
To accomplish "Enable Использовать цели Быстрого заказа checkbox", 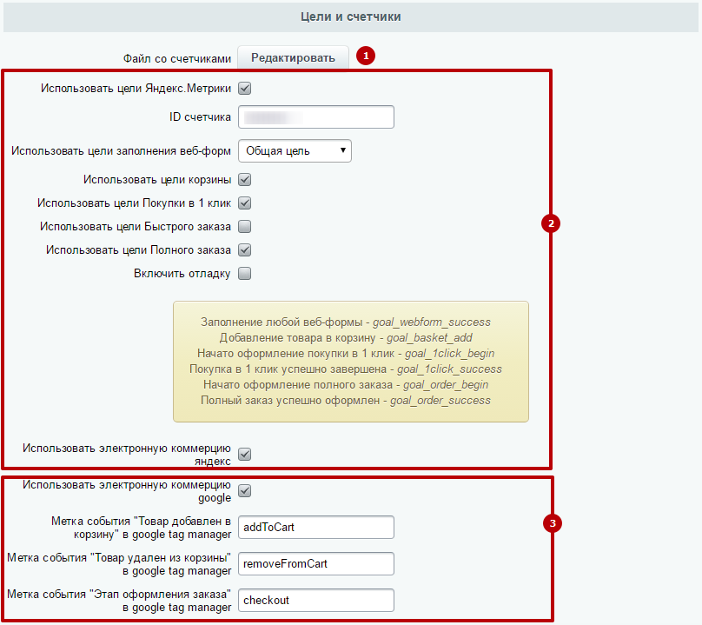I will pyautogui.click(x=244, y=226).
